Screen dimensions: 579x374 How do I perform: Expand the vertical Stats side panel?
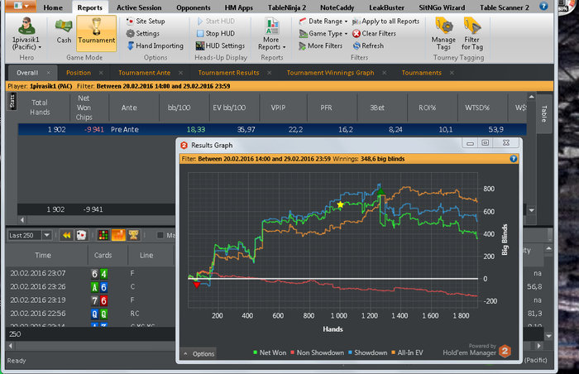(x=12, y=100)
